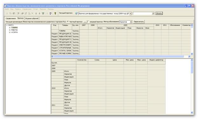Open the empty search combo box dropdown
Viewport: 198px width, 119px height.
tap(153, 13)
